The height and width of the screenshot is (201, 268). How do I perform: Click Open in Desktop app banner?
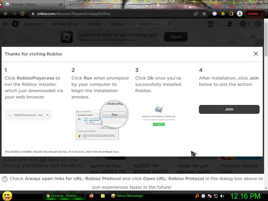pos(176,37)
